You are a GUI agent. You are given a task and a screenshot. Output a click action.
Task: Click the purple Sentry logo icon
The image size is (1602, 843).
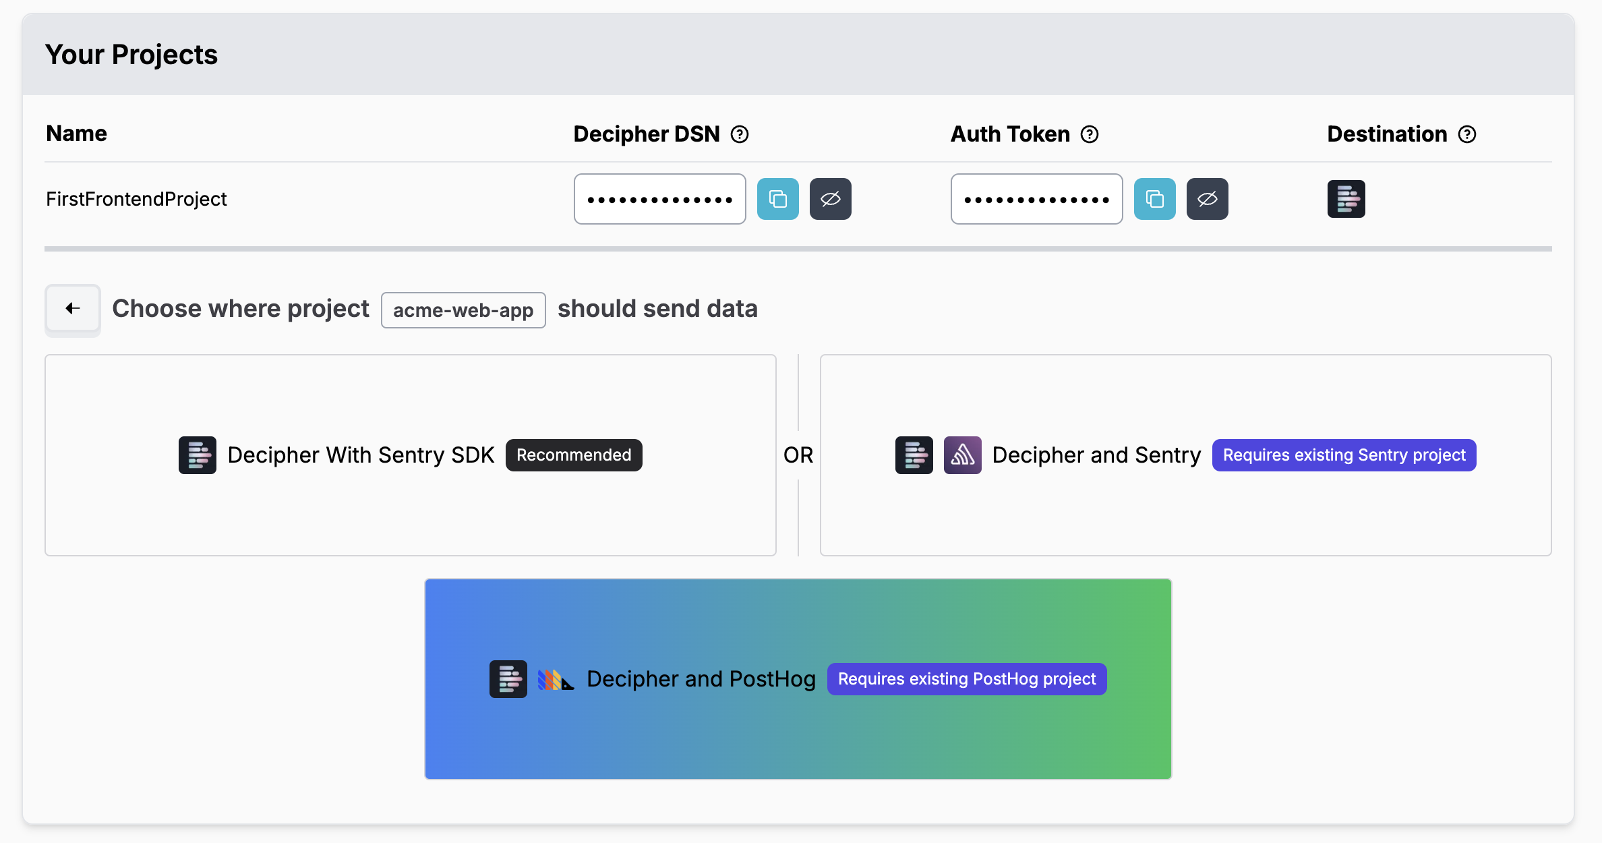[962, 455]
